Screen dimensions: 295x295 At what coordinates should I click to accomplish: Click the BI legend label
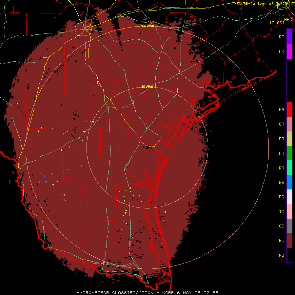coord(282,241)
